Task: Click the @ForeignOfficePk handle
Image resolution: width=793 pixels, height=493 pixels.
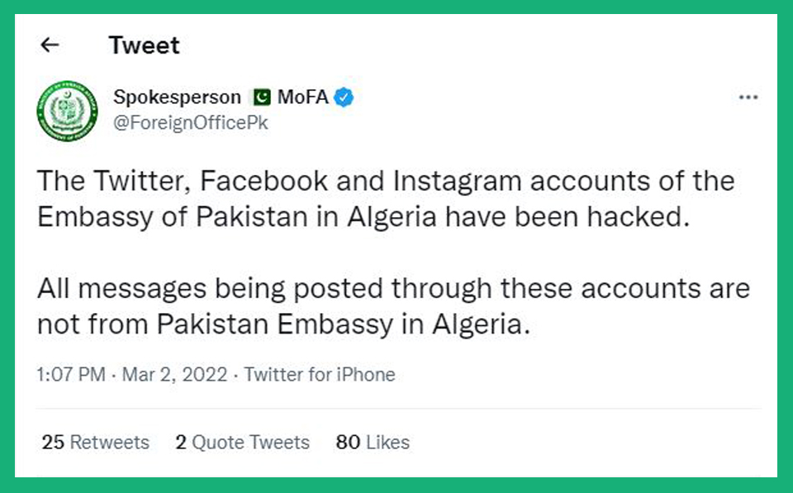Action: [x=191, y=123]
